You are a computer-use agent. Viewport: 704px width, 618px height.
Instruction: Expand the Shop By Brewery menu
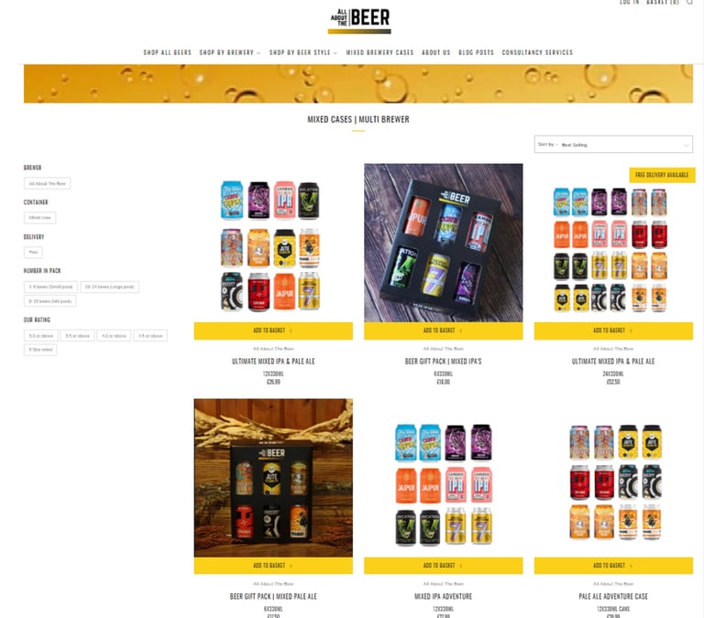coord(229,52)
